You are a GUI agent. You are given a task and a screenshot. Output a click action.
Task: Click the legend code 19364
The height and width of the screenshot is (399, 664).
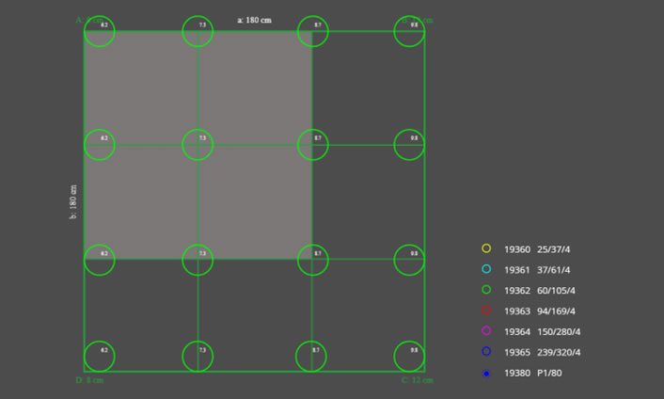[517, 331]
